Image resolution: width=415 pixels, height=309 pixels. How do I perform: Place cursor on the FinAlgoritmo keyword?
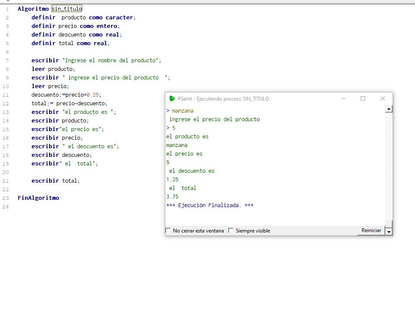(x=38, y=198)
